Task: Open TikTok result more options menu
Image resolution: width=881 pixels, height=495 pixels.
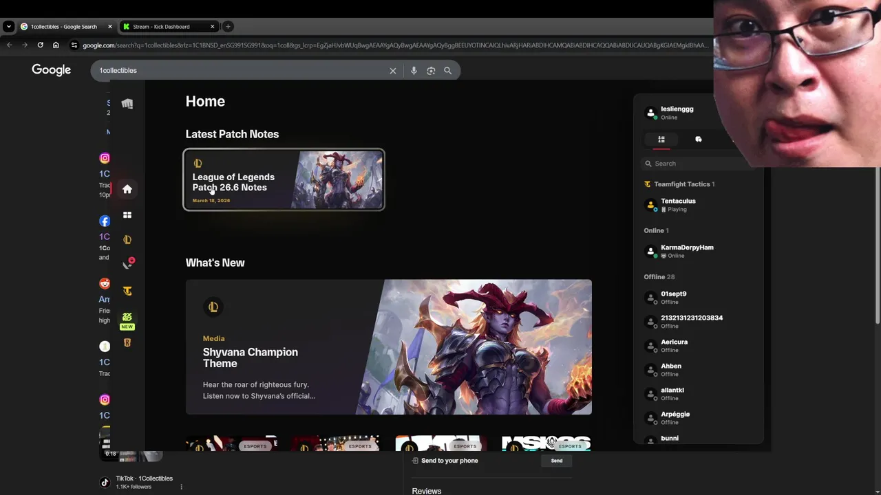Action: (181, 487)
